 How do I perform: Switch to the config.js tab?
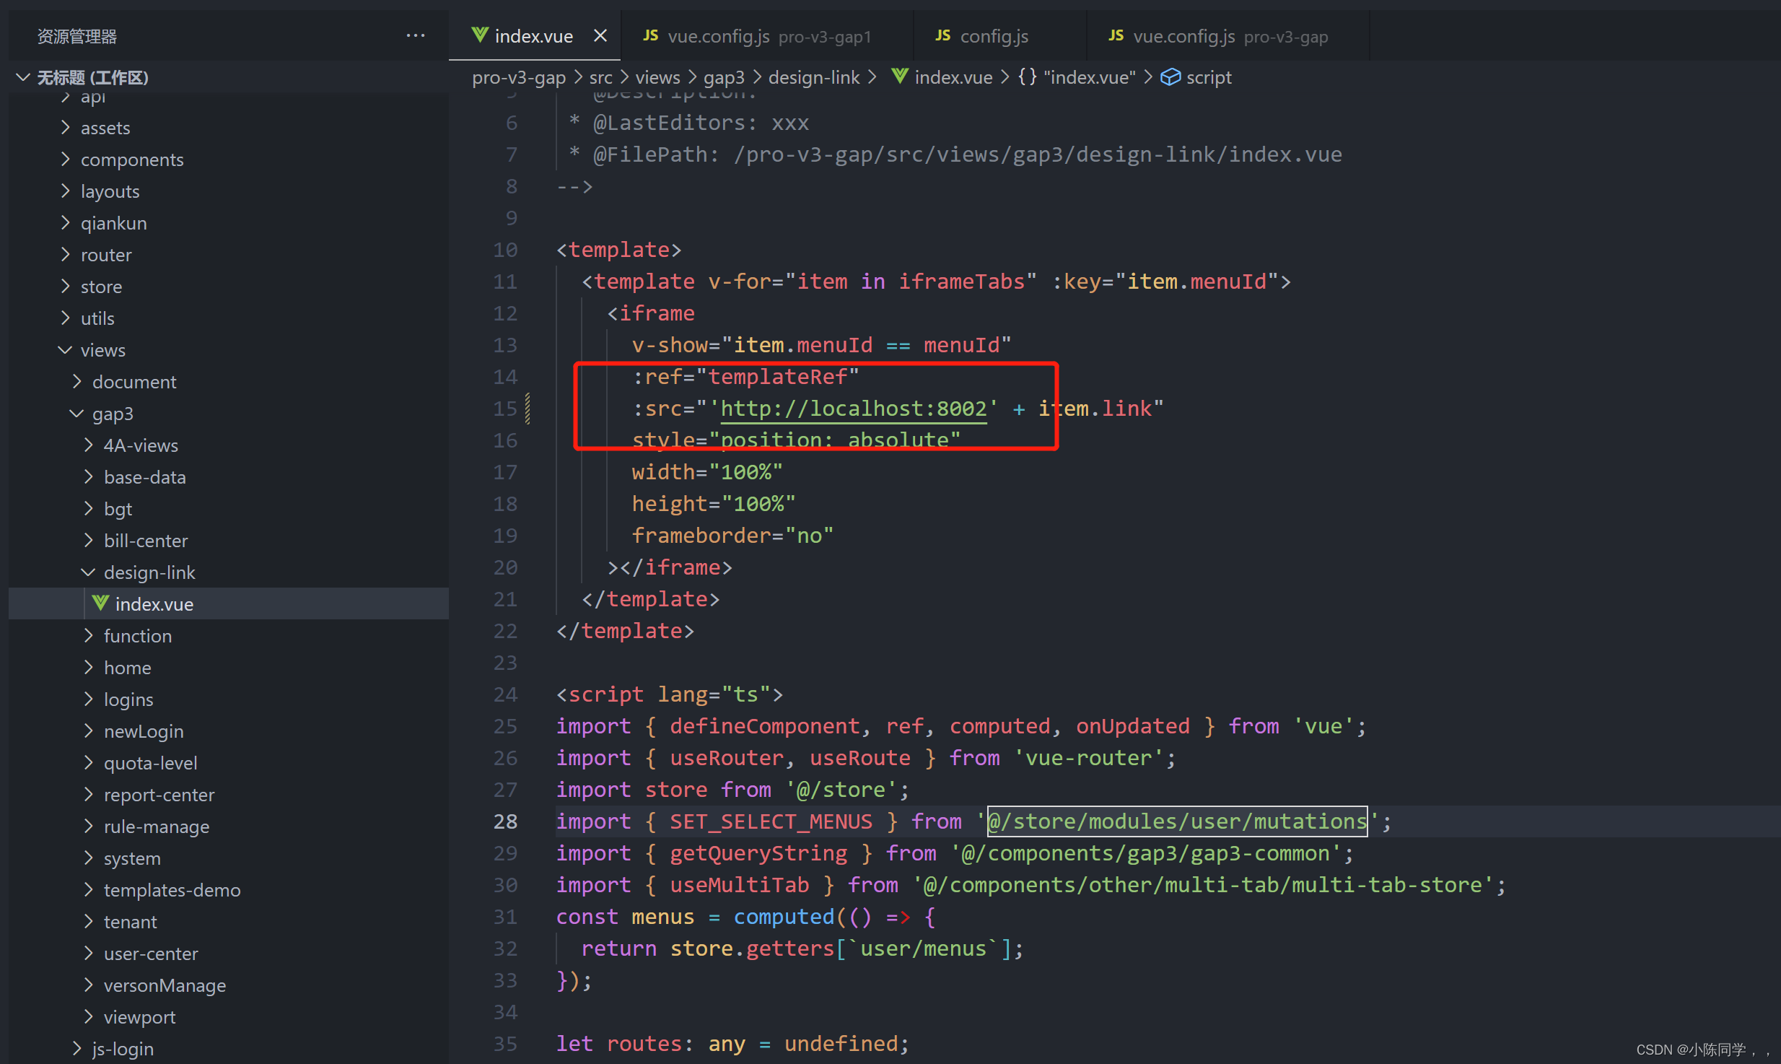994,36
